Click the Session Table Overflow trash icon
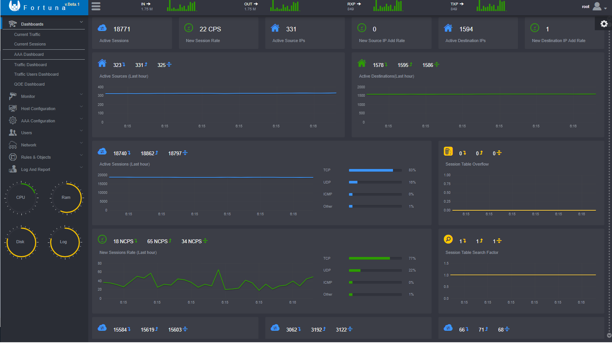Viewport: 612px width, 343px height. click(448, 151)
